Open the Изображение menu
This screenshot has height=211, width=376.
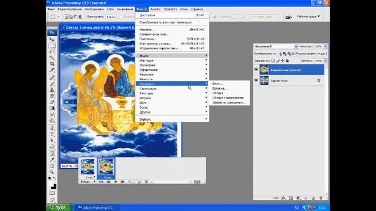(94, 9)
